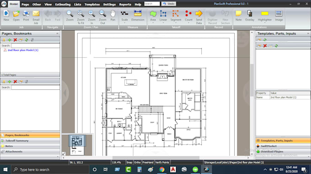Toggle FreeHand mode in status bar

pos(148,162)
